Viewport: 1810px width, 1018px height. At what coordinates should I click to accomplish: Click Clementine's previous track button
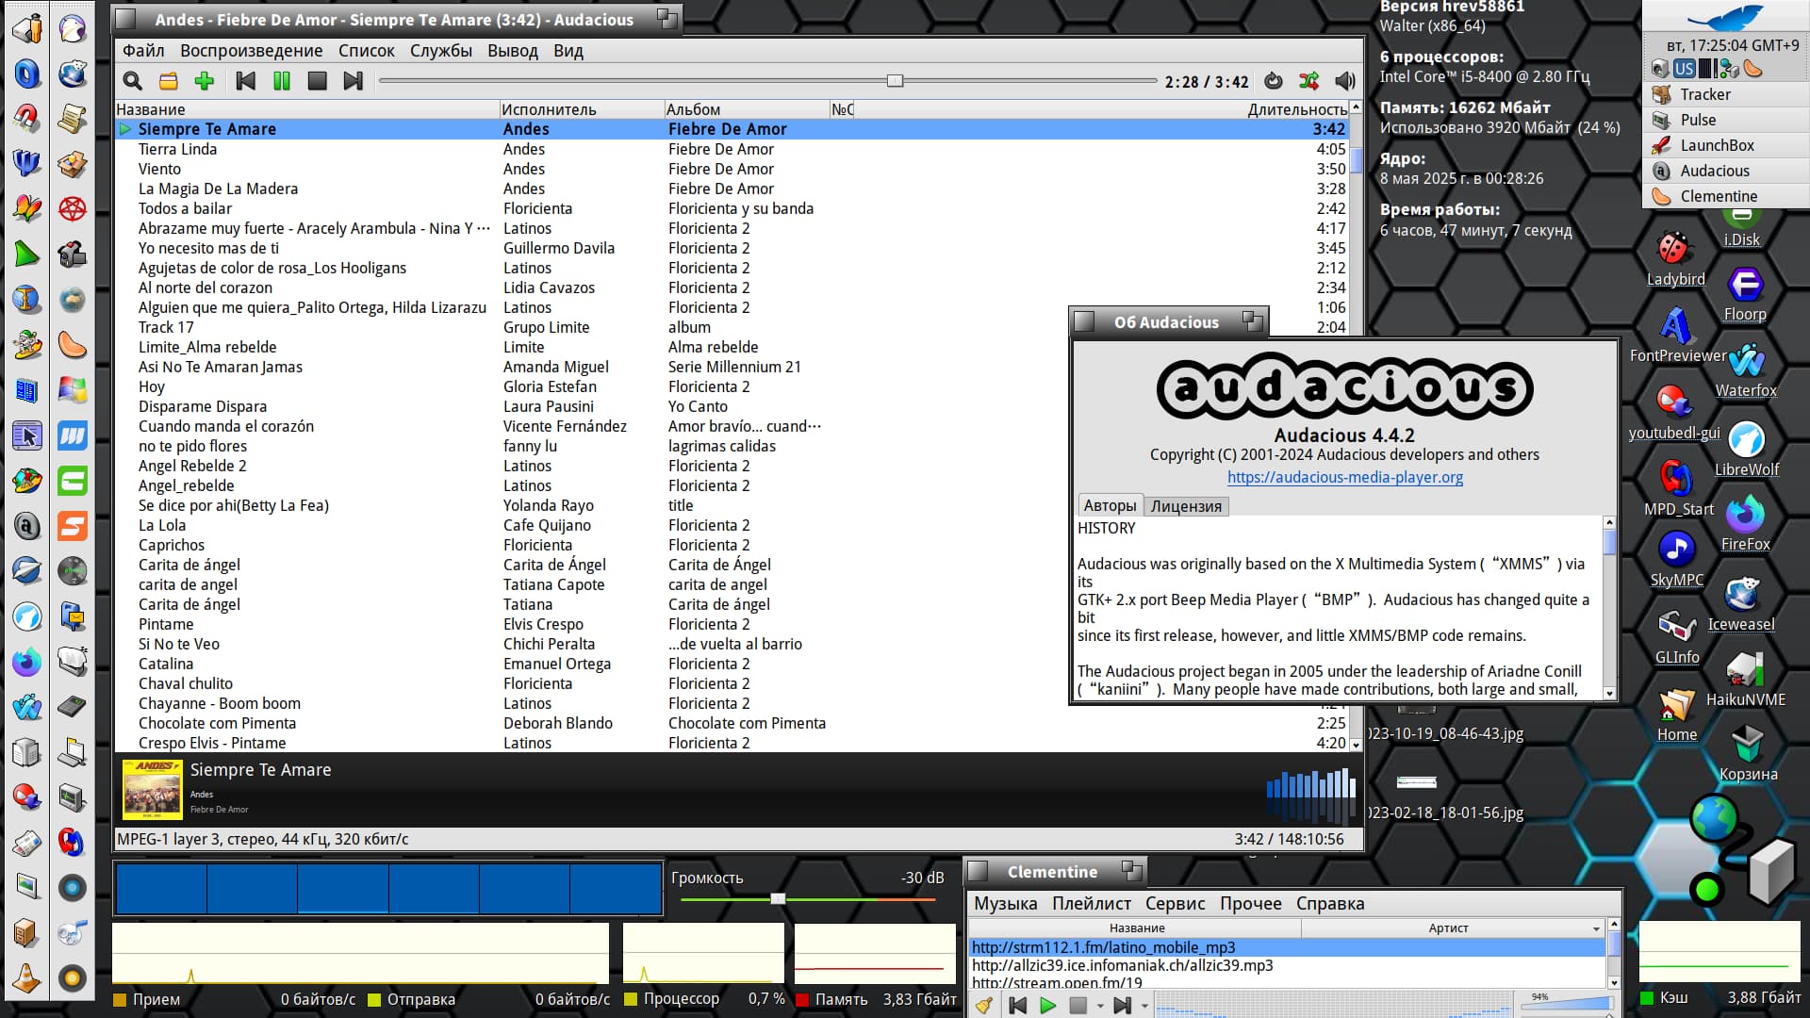point(1018,1006)
